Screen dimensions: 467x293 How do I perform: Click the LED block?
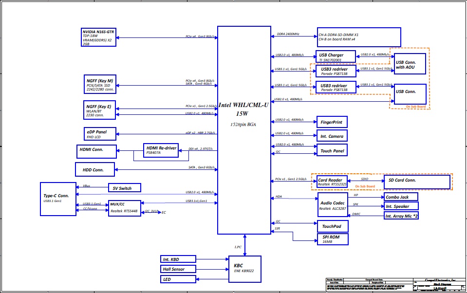(178, 279)
